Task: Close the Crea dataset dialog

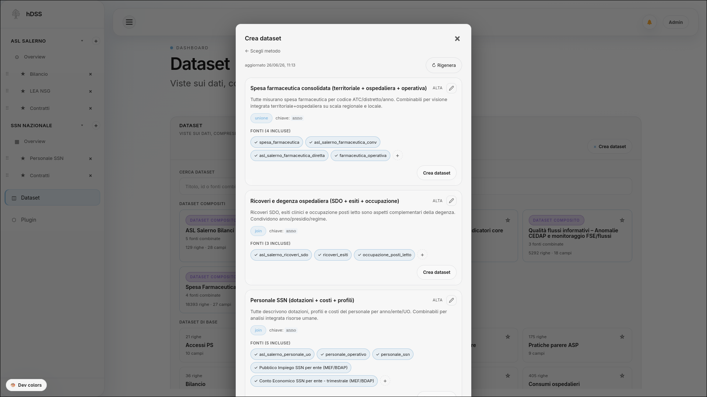Action: (457, 39)
